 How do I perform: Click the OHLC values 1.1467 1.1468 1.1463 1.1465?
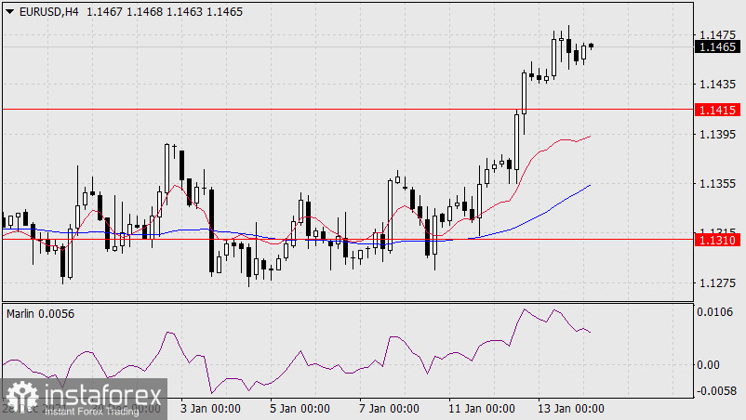(x=165, y=12)
